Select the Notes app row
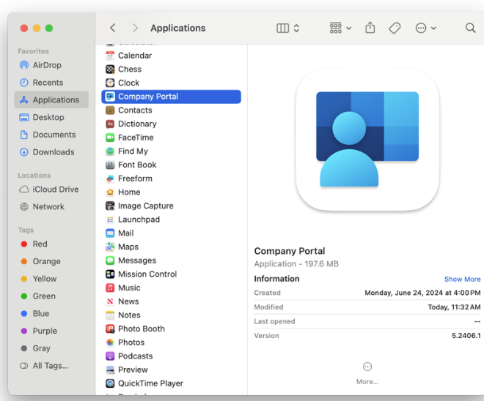The height and width of the screenshot is (401, 484). [x=171, y=315]
